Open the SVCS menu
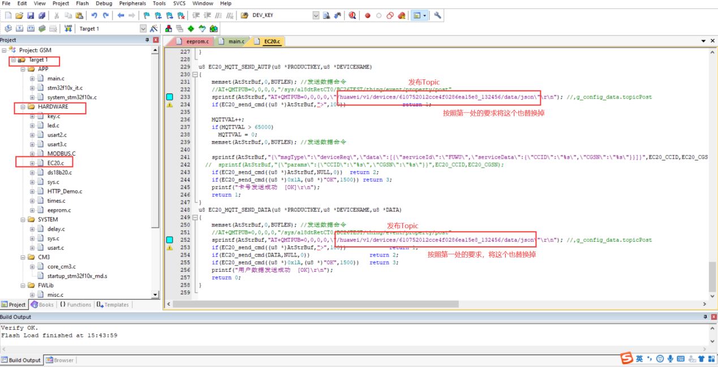The height and width of the screenshot is (367, 718). pyautogui.click(x=179, y=3)
